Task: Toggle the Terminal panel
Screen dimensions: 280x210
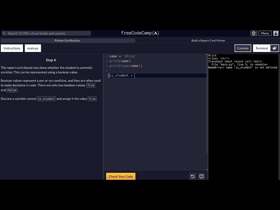Action: [262, 48]
